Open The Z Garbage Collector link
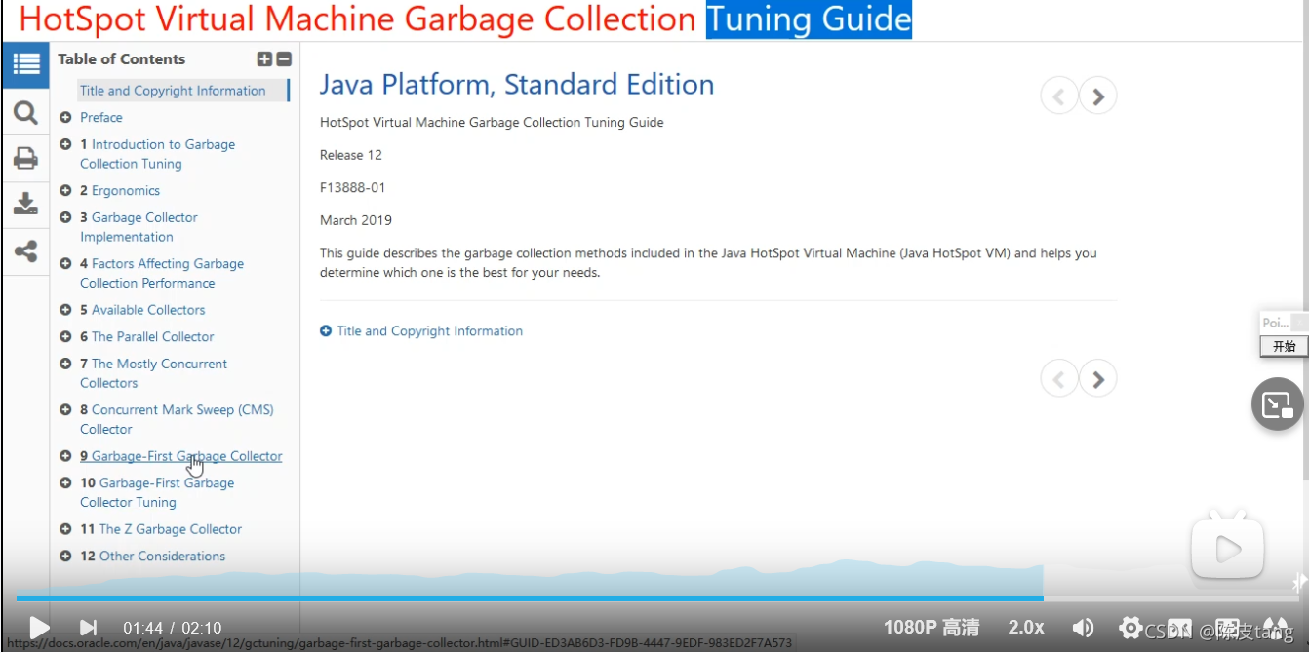Screen dimensions: 1309x653 161,529
